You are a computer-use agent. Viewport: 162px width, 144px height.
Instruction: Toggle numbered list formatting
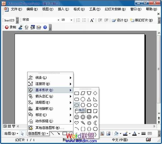(x=78, y=20)
